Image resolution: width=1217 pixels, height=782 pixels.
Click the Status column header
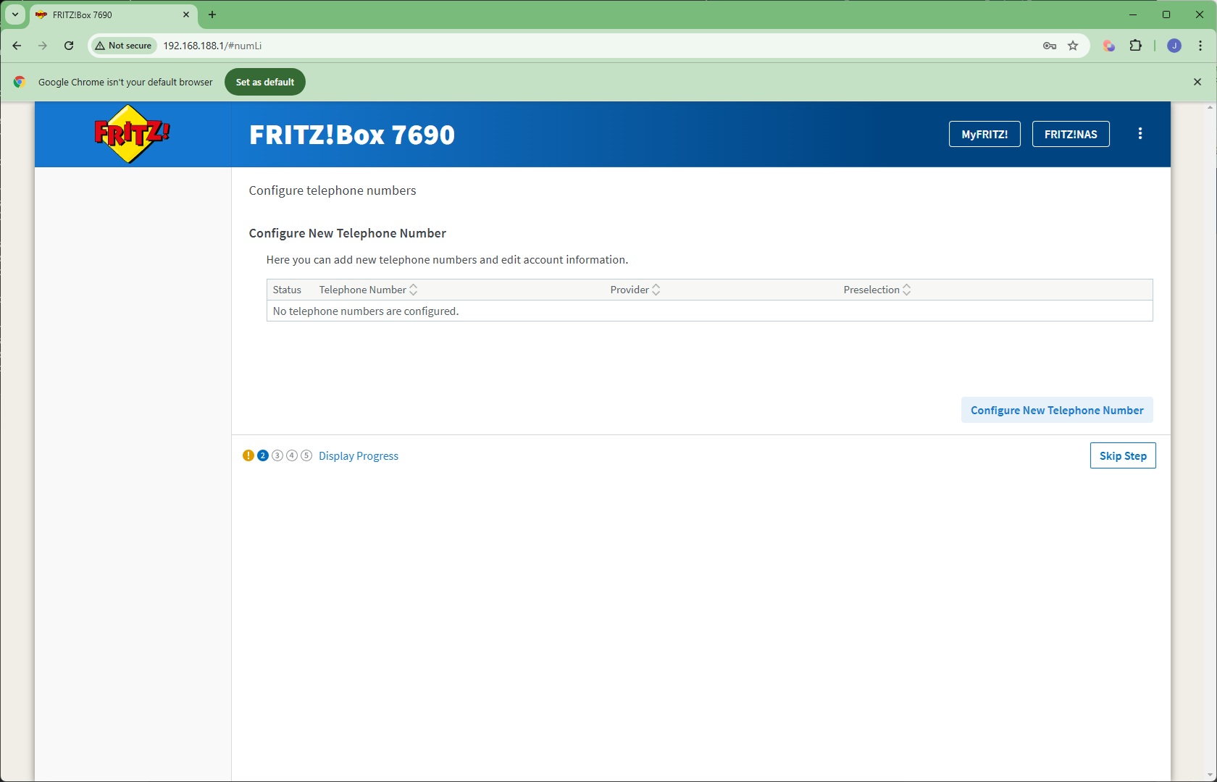pos(287,290)
